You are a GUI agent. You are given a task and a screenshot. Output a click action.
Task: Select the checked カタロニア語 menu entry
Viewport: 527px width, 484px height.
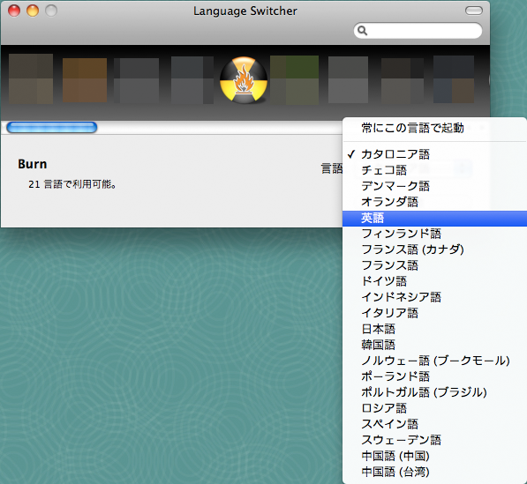tap(434, 154)
